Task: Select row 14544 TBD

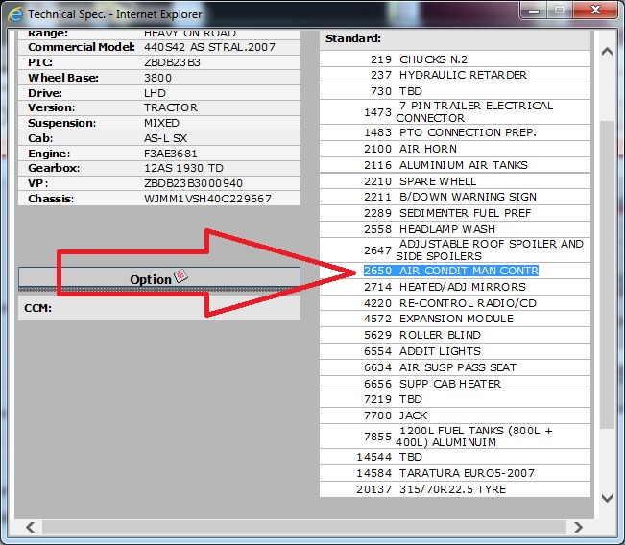Action: click(x=455, y=457)
